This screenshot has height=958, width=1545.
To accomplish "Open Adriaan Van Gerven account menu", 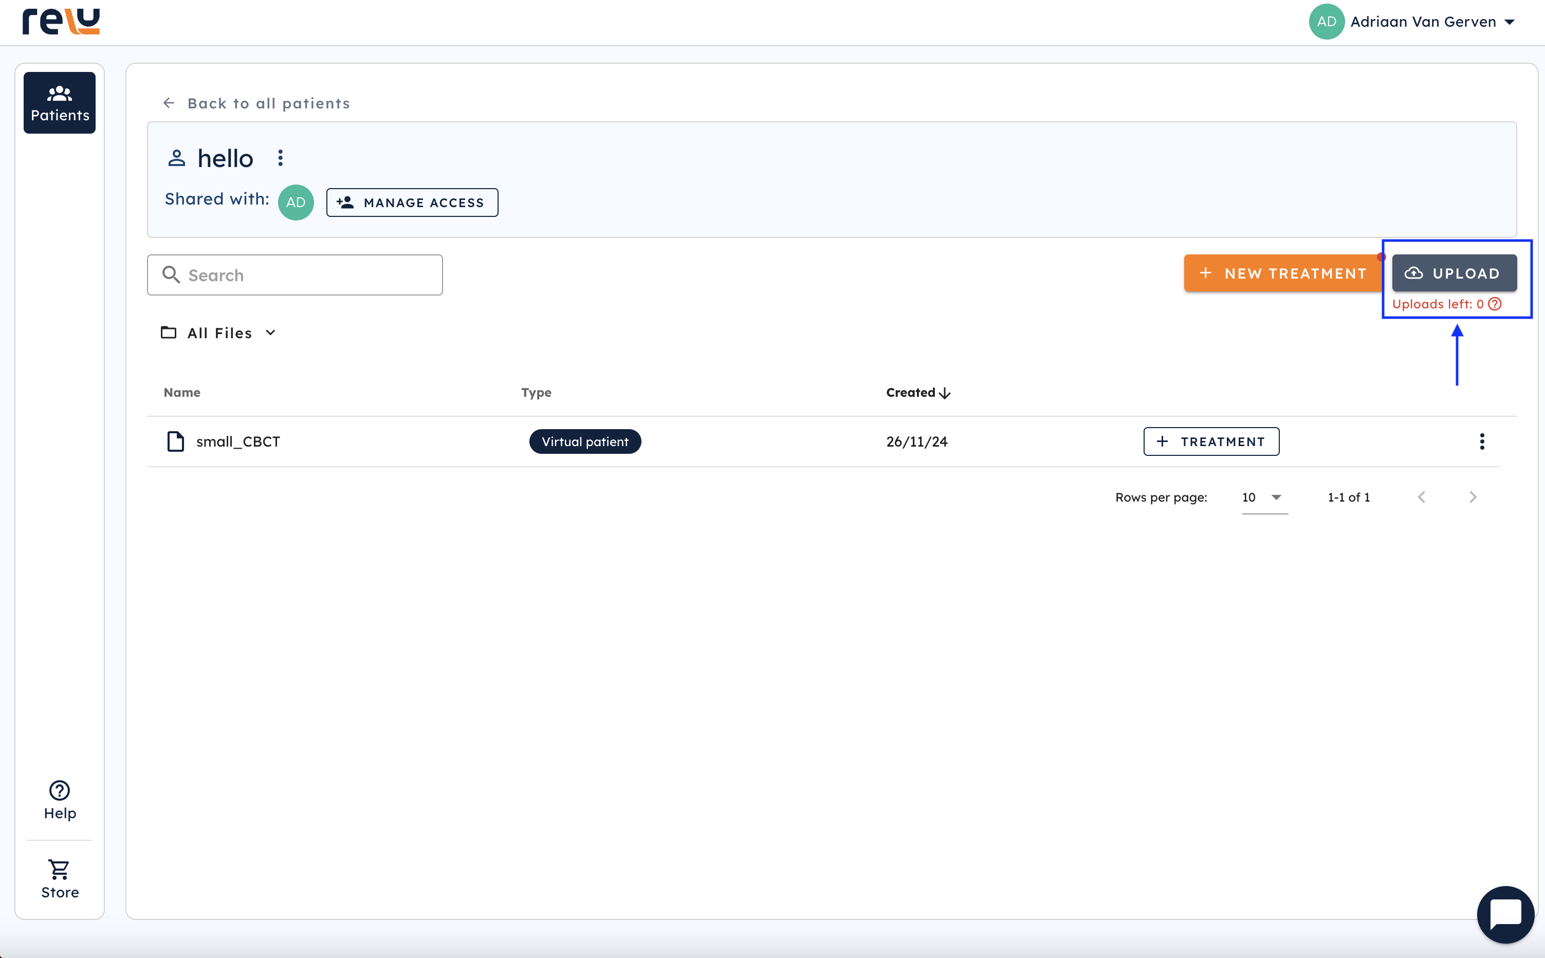I will click(x=1412, y=22).
